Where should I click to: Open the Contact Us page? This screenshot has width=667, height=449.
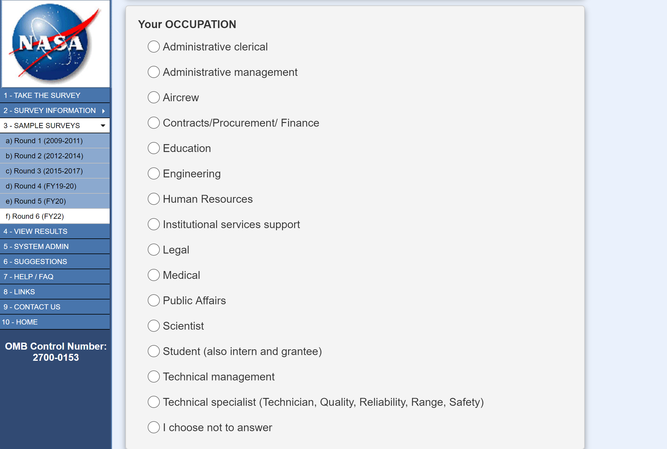(32, 307)
